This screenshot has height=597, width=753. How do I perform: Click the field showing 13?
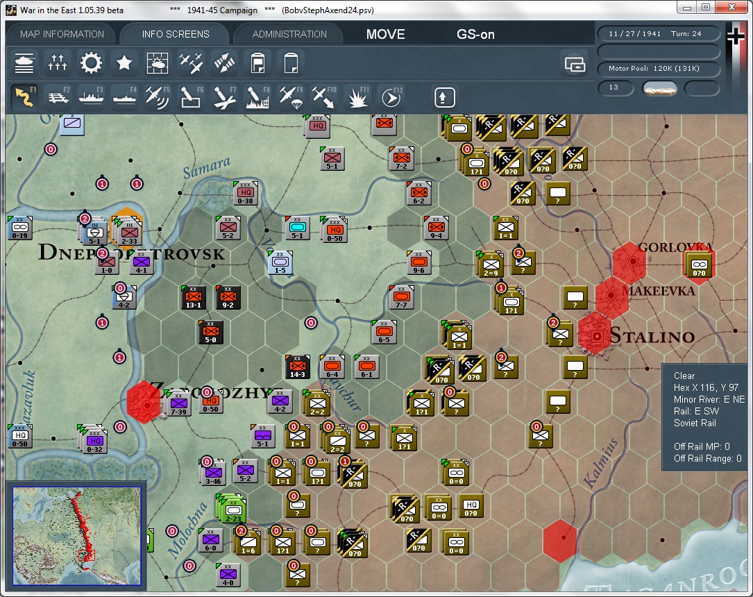click(616, 87)
